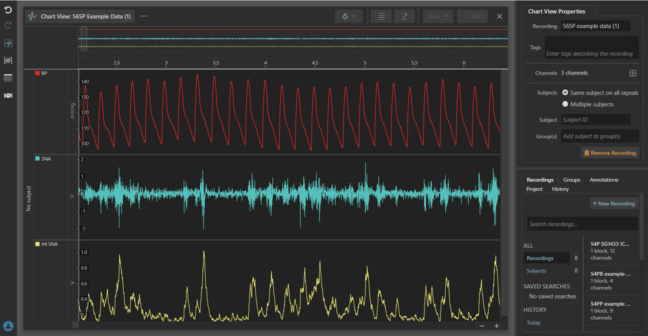Open the three-dot chart view menu
The width and height of the screenshot is (648, 336).
pyautogui.click(x=144, y=16)
